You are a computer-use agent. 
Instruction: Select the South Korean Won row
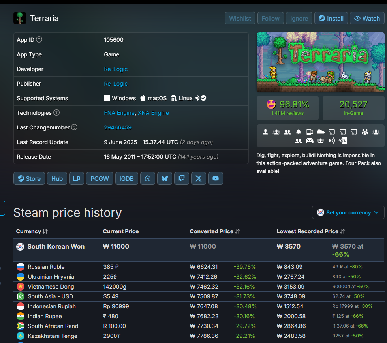pyautogui.click(x=199, y=250)
